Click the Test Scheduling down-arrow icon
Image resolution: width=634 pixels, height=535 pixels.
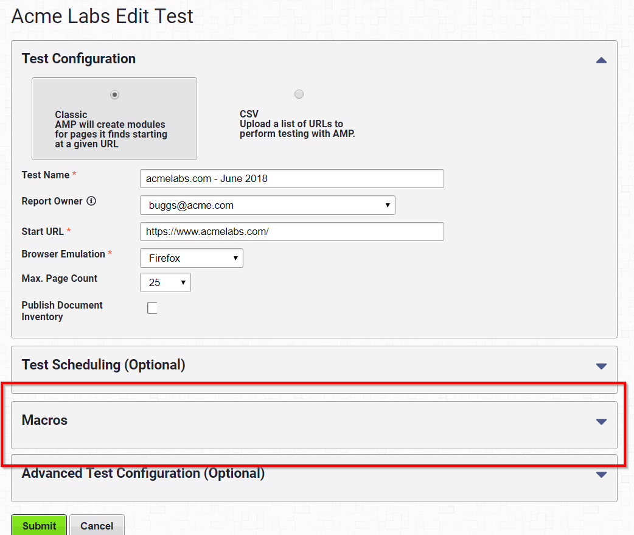point(601,366)
